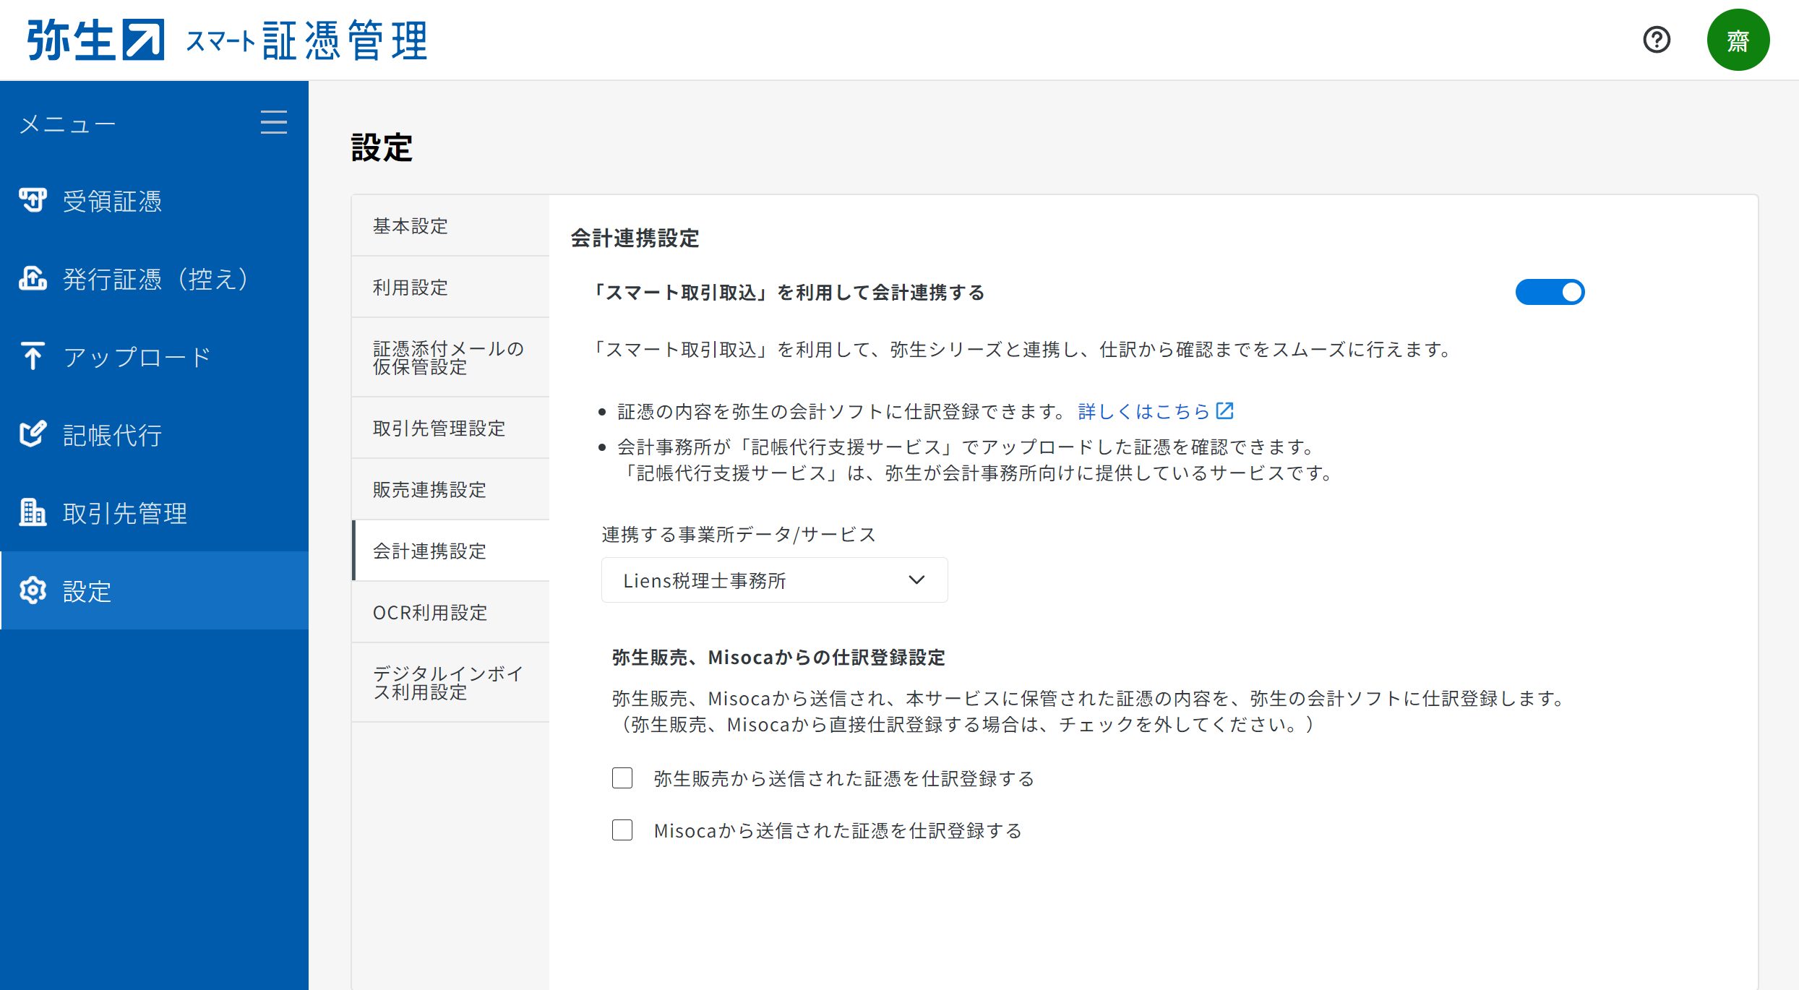Viewport: 1799px width, 990px height.
Task: Open the green user avatar menu
Action: 1738,40
